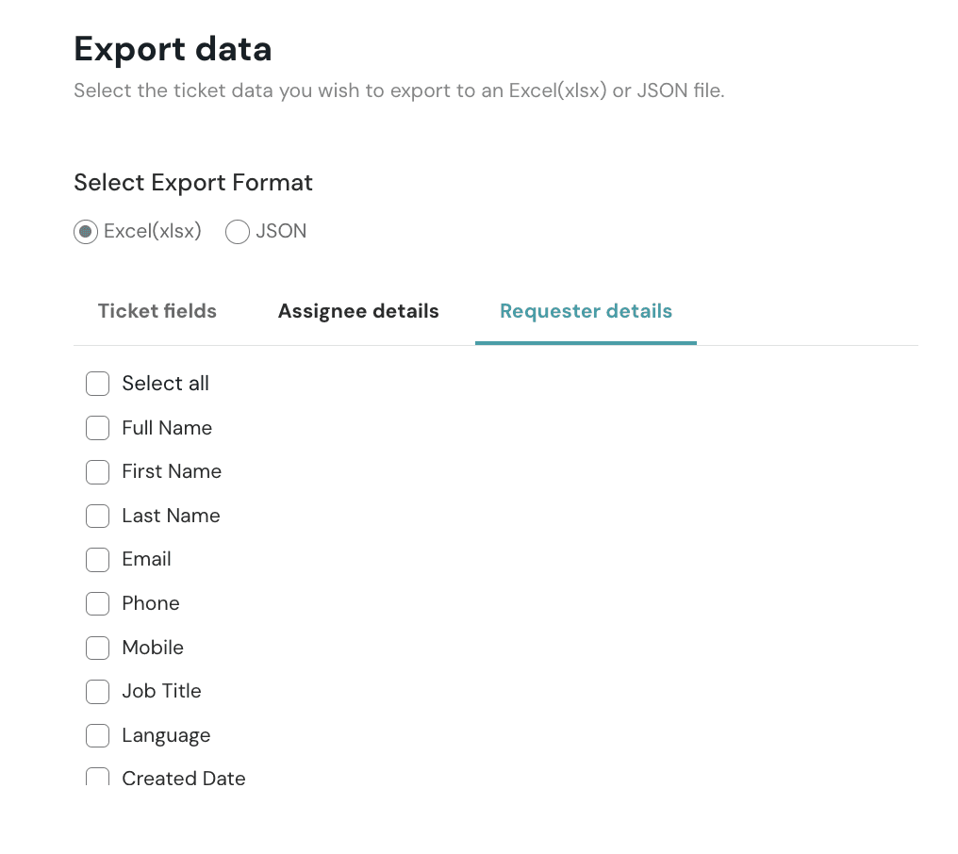The width and height of the screenshot is (958, 854).
Task: Click the Select all label
Action: [x=165, y=384]
